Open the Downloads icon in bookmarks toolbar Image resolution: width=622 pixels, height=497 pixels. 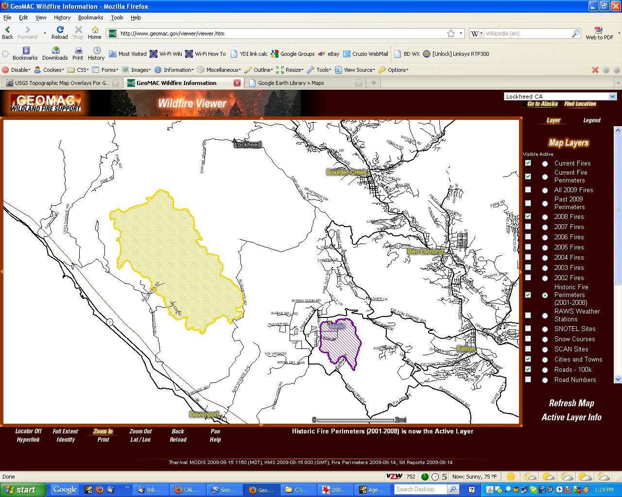tap(55, 50)
